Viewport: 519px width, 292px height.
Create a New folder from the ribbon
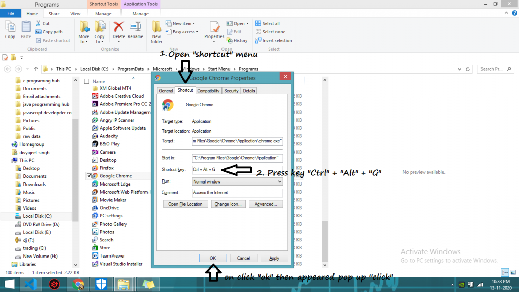tap(156, 32)
